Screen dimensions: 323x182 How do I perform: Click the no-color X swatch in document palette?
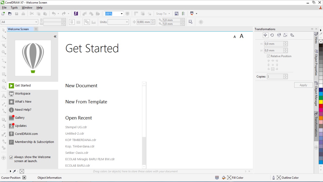[x=22, y=171]
